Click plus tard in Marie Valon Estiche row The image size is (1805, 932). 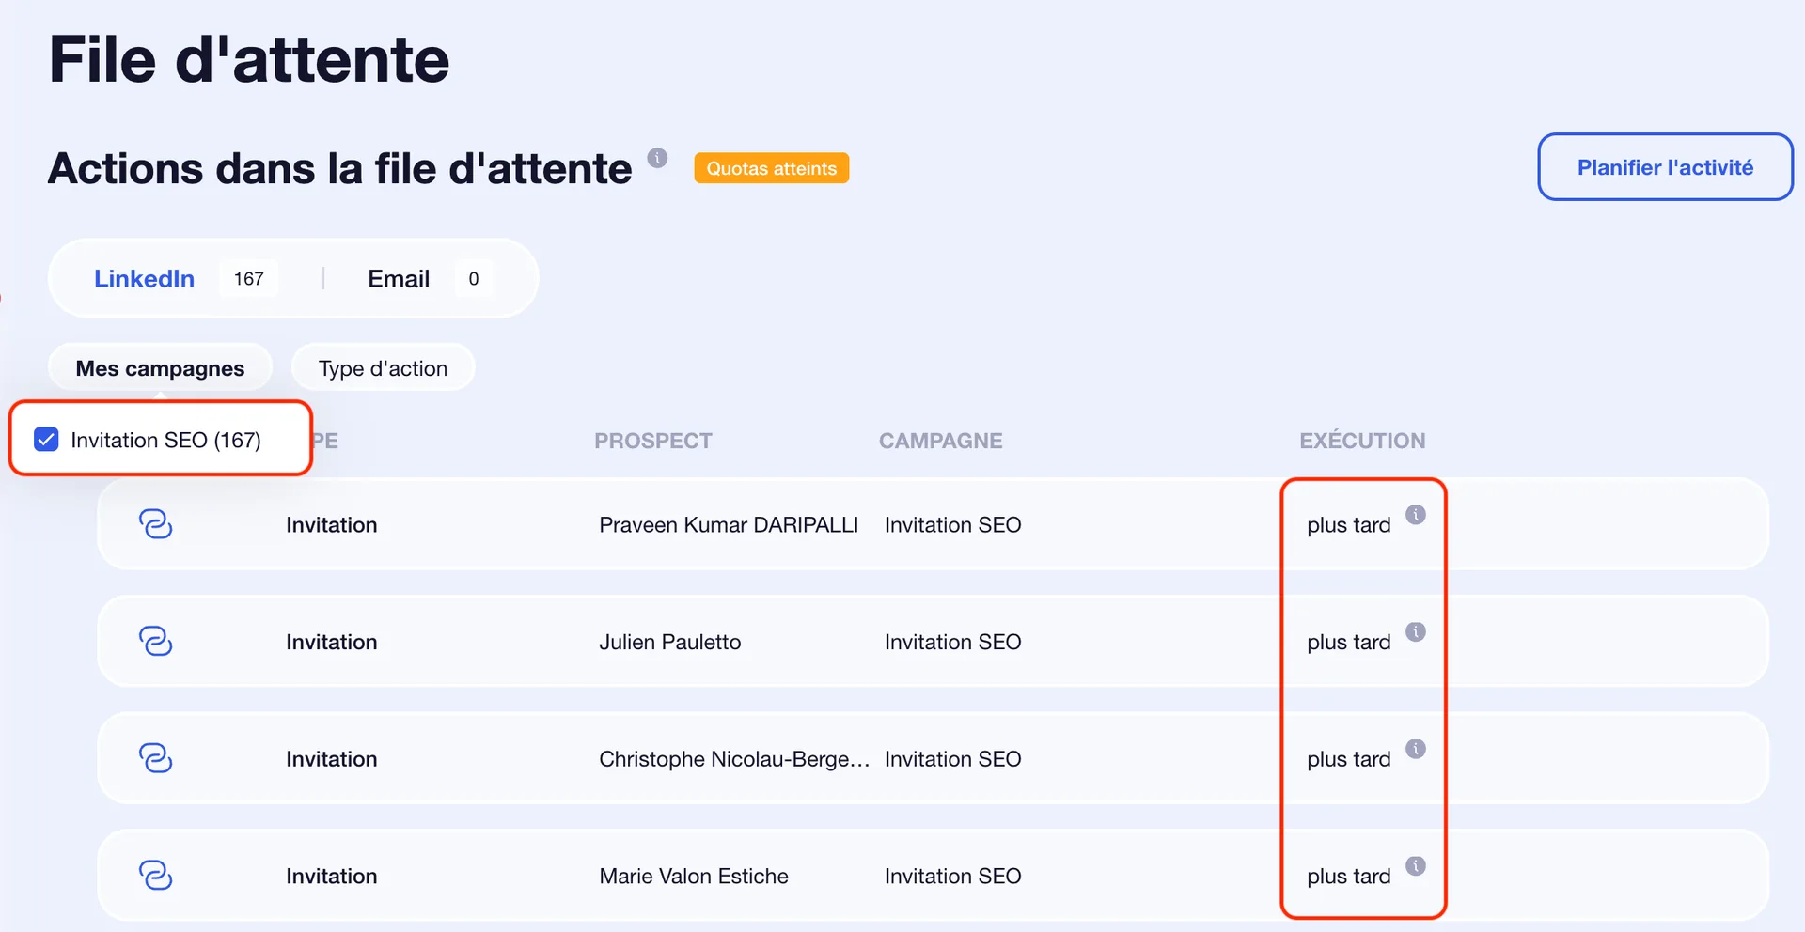pos(1348,877)
